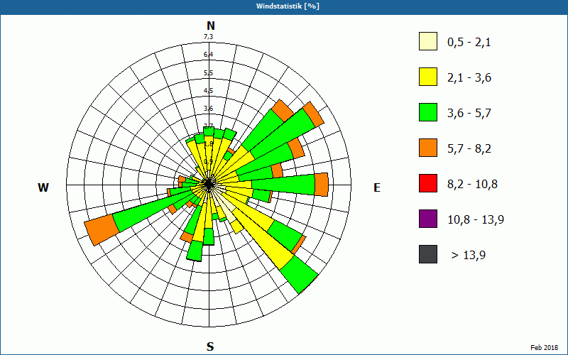Click the purple 10,8 - 13,9 legend swatch
Image resolution: width=568 pixels, height=355 pixels.
coord(428,219)
